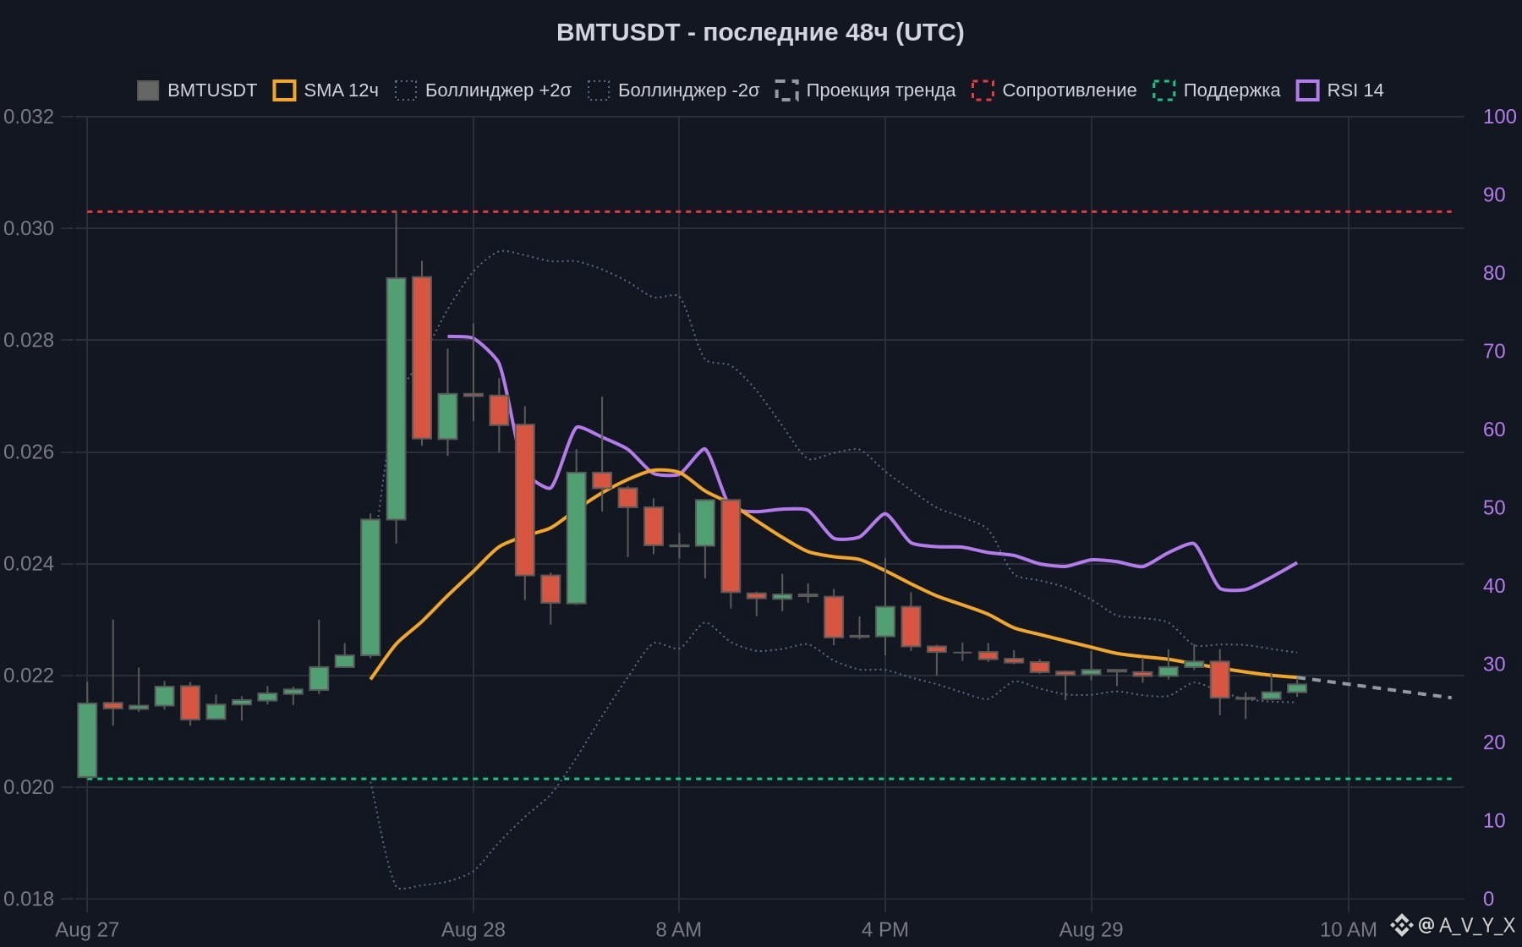Click the Aug 29 date axis label

tap(1092, 930)
